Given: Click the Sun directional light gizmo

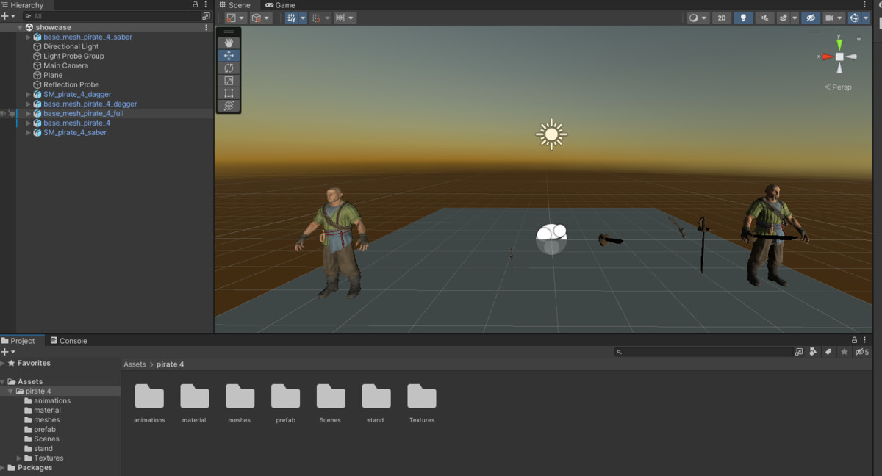Looking at the screenshot, I should point(551,134).
